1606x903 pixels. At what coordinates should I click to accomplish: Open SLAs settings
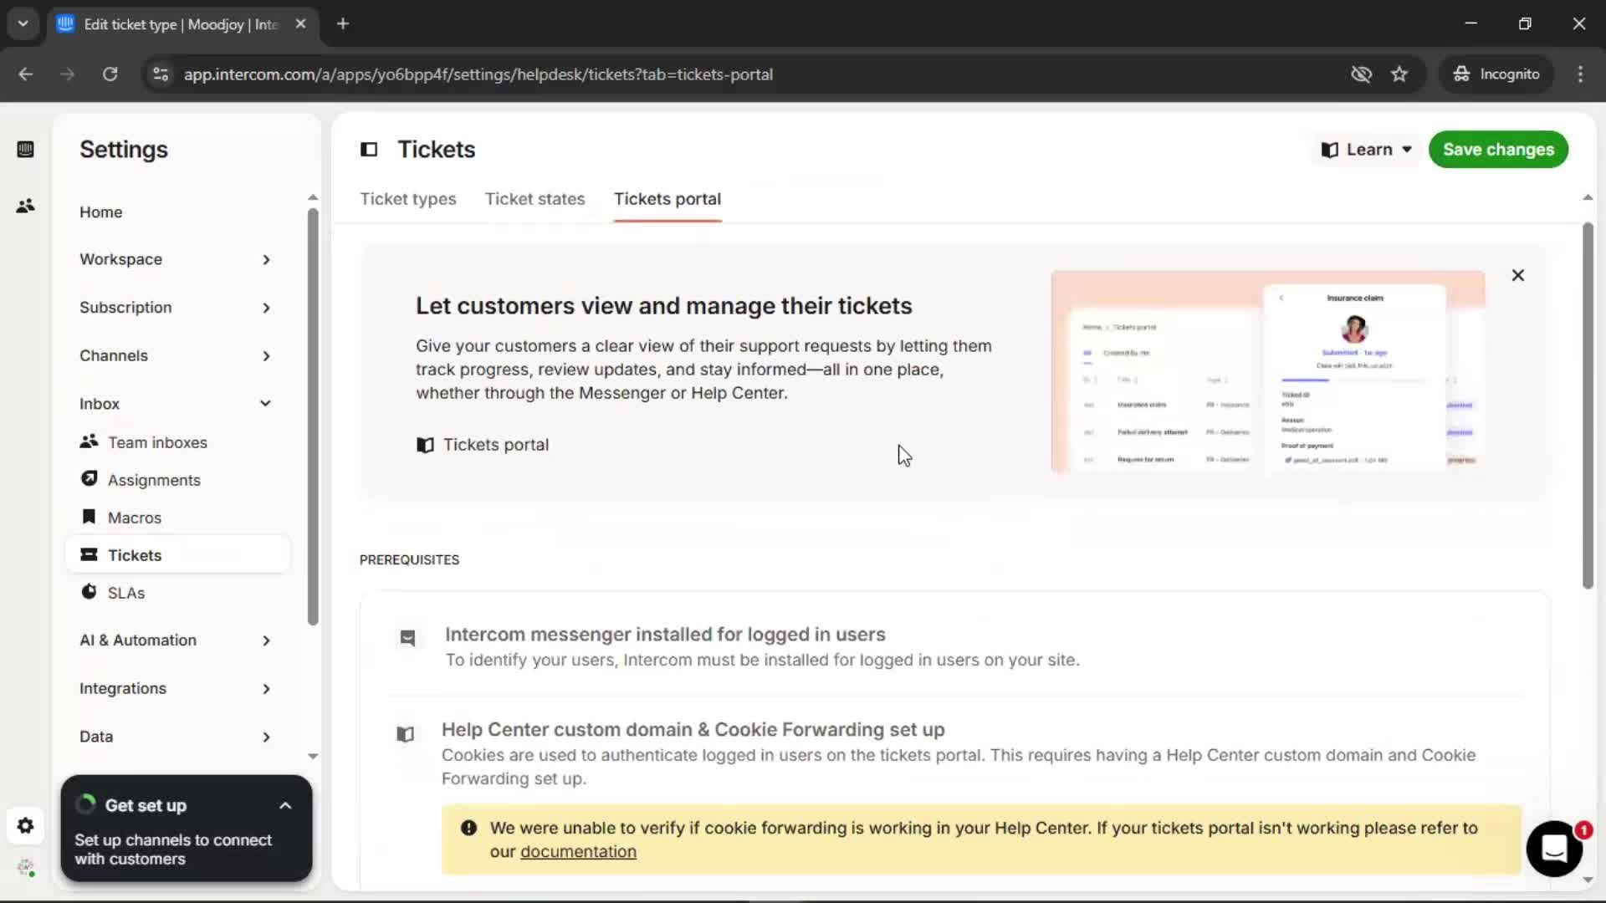126,593
